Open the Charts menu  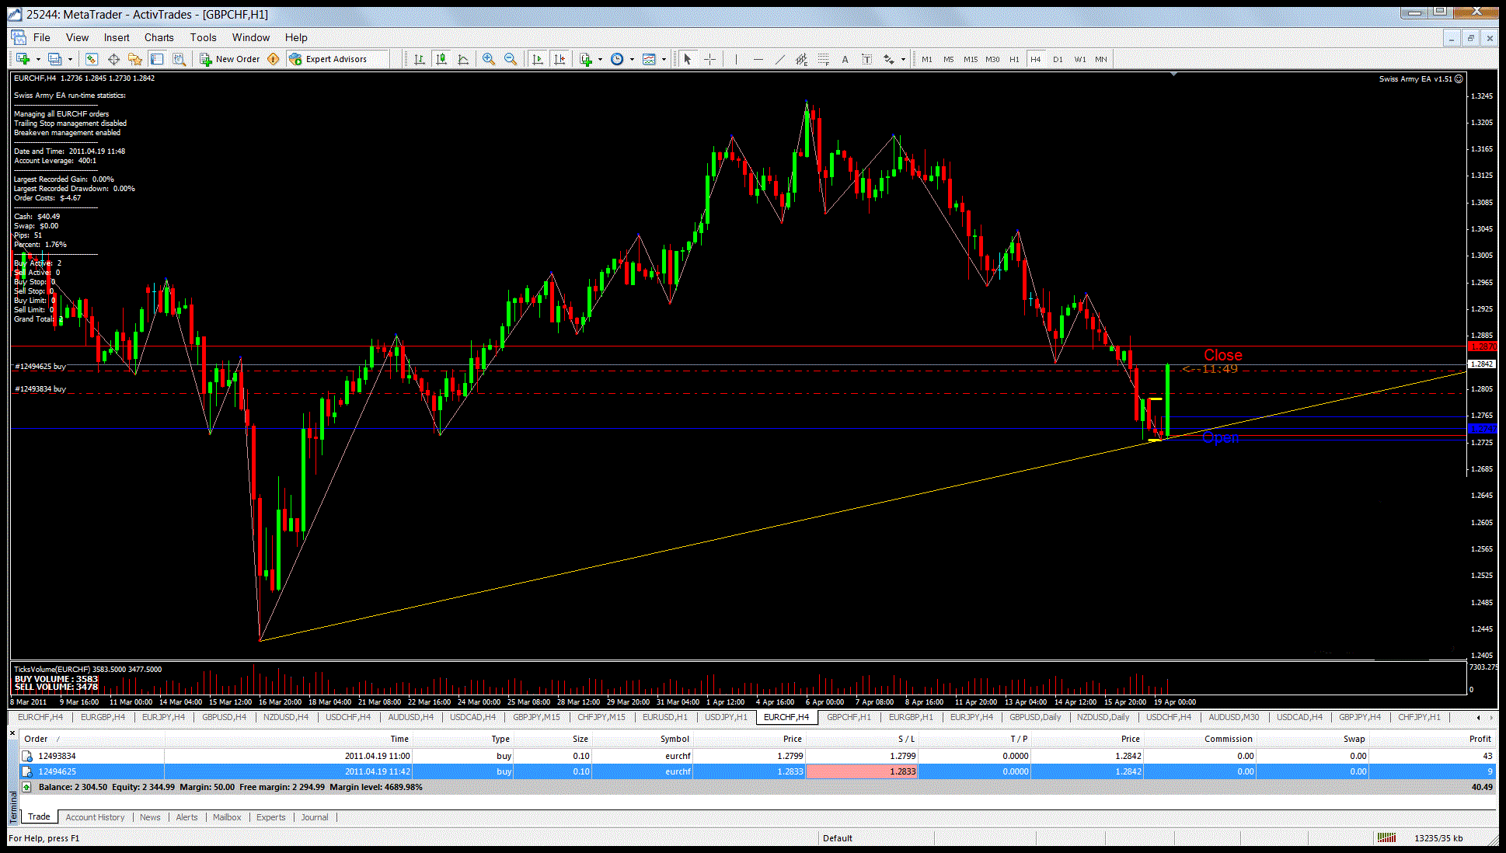click(x=159, y=37)
